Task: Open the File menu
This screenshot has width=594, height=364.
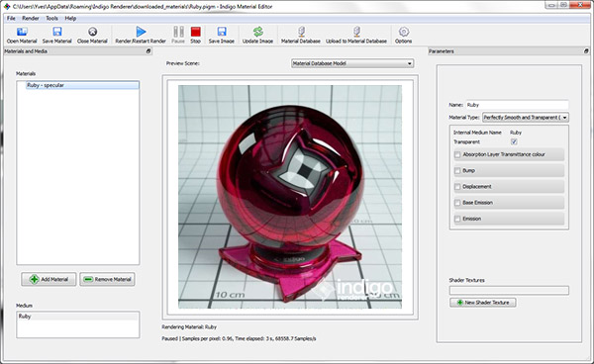Action: (11, 18)
